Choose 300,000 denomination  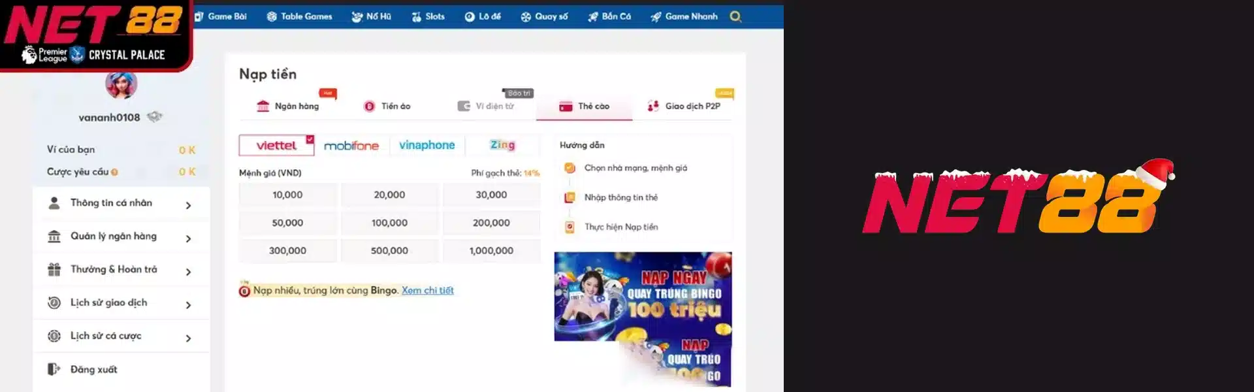click(x=287, y=250)
